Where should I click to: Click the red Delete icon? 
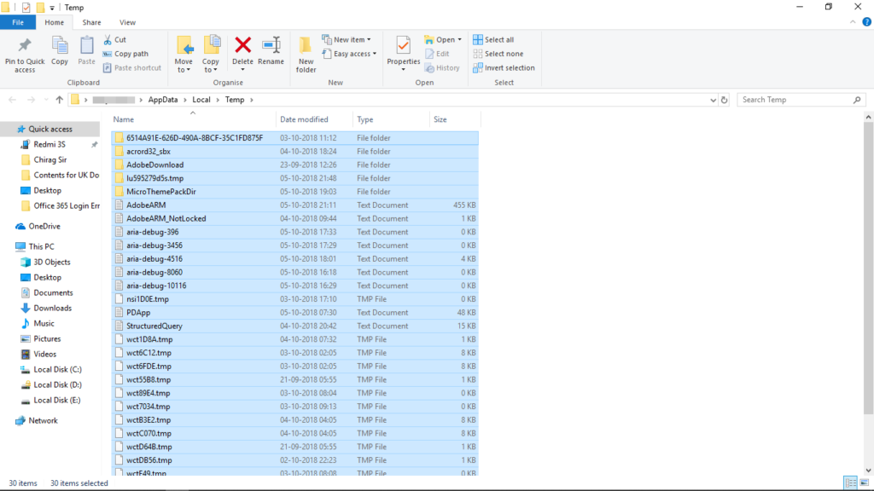pyautogui.click(x=243, y=45)
